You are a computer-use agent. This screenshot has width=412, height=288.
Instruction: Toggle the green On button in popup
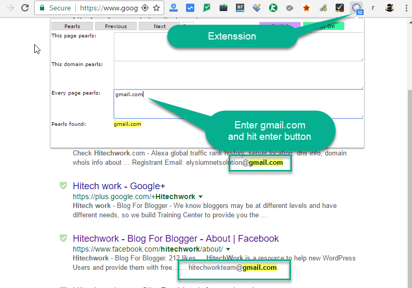[324, 26]
